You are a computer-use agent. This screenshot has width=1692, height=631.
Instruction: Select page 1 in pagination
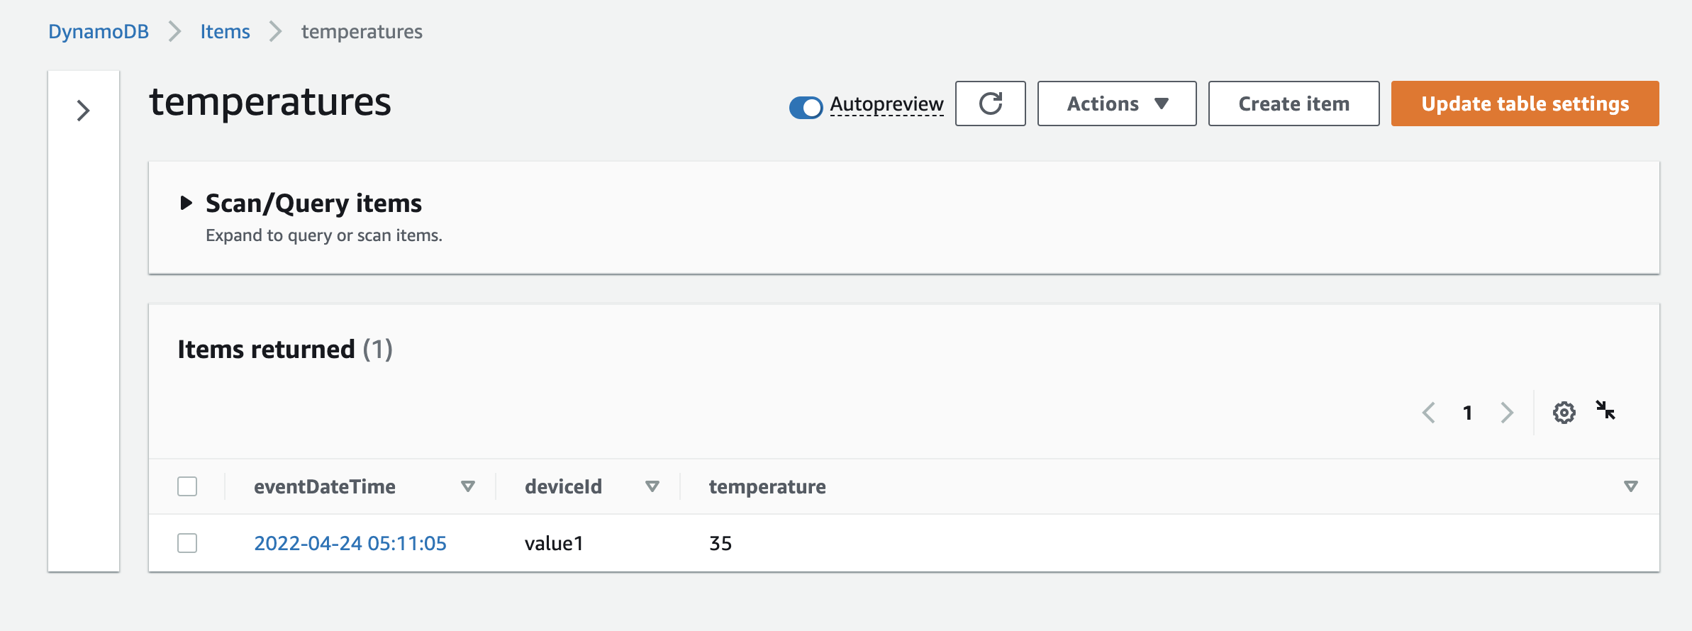click(x=1468, y=412)
